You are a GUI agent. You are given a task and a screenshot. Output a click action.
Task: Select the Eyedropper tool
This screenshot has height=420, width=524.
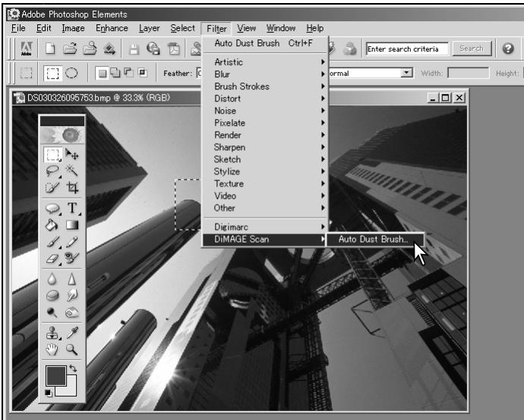tap(72, 332)
